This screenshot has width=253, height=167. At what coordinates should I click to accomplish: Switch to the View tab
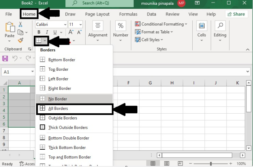tap(193, 14)
